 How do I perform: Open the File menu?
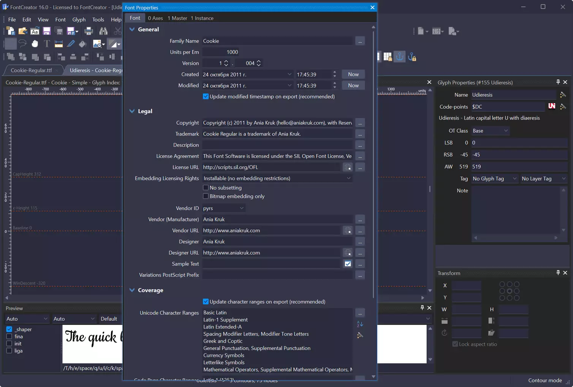click(x=12, y=19)
